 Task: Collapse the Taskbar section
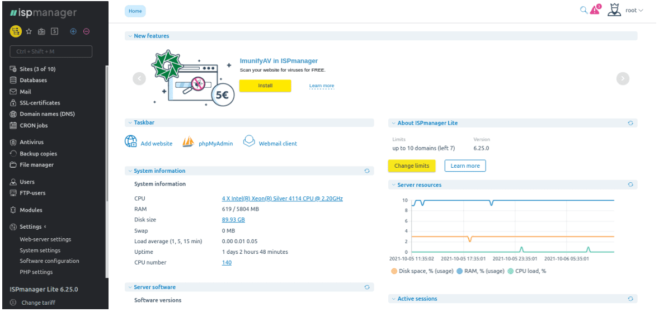(130, 123)
